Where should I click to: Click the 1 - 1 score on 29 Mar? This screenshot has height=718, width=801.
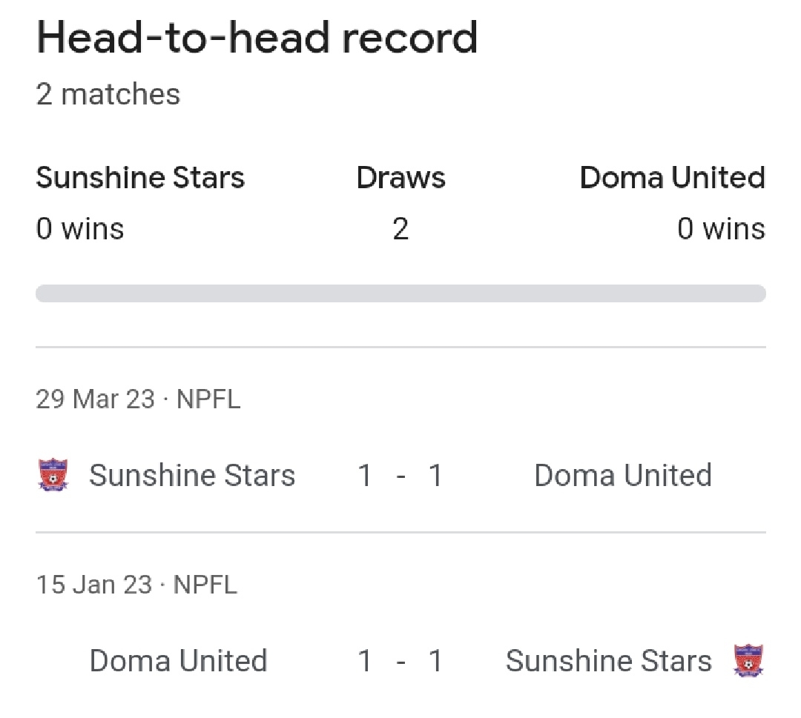400,475
